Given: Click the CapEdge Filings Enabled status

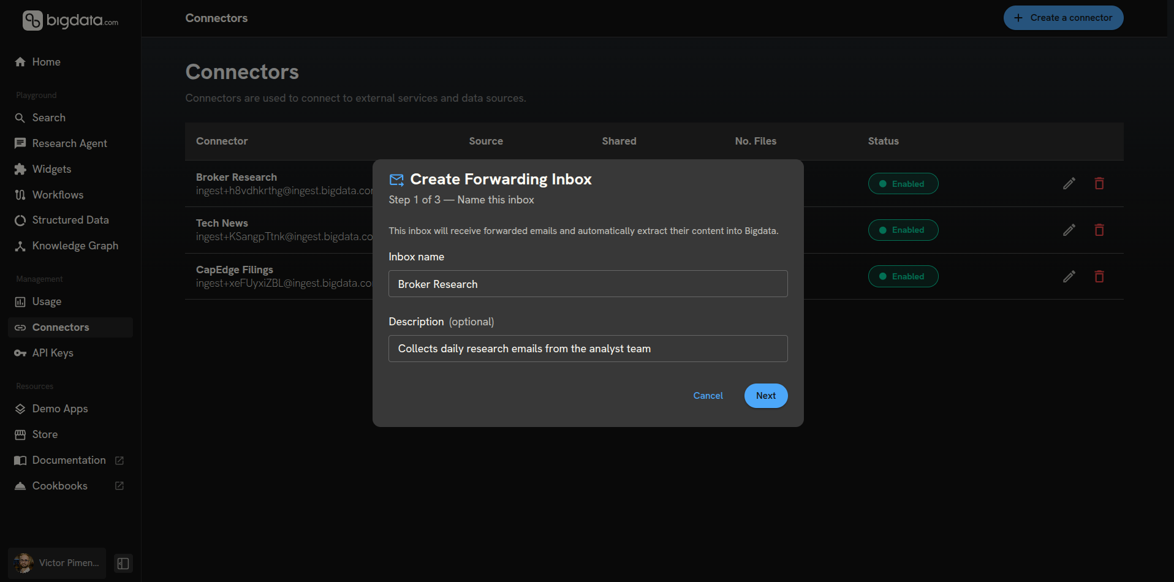Looking at the screenshot, I should point(903,276).
